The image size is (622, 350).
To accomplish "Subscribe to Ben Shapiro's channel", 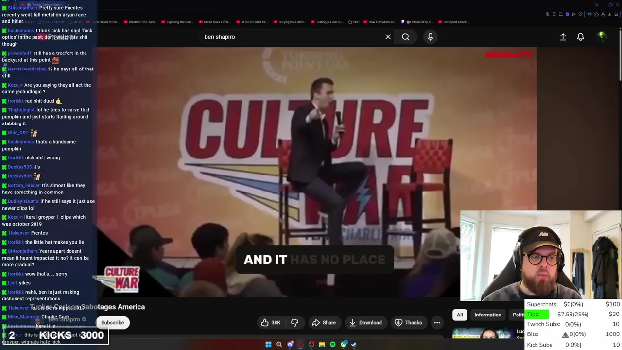I will pos(112,322).
